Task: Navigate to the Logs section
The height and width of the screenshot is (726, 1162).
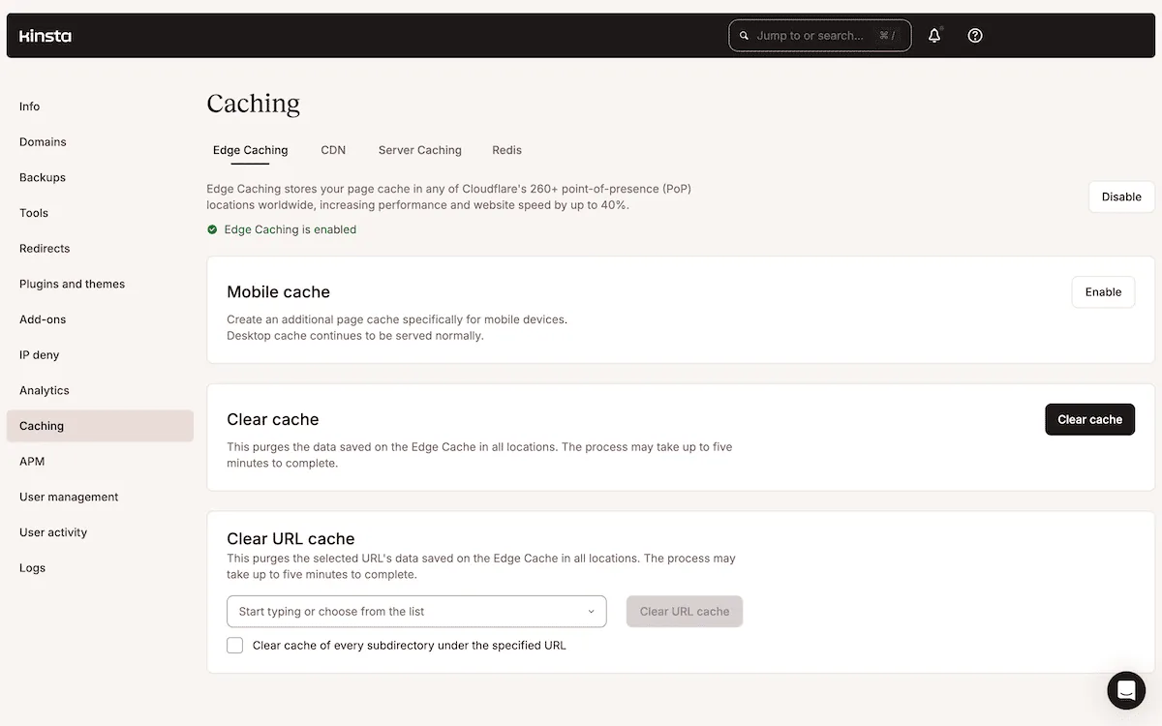Action: [x=32, y=568]
